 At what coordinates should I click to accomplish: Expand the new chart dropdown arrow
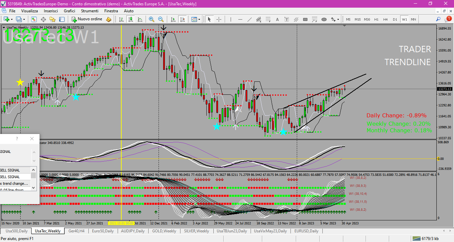[11, 19]
